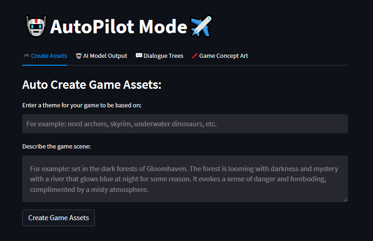Click the airplane icon beside AutoPilot Mode
The height and width of the screenshot is (241, 373).
point(201,26)
